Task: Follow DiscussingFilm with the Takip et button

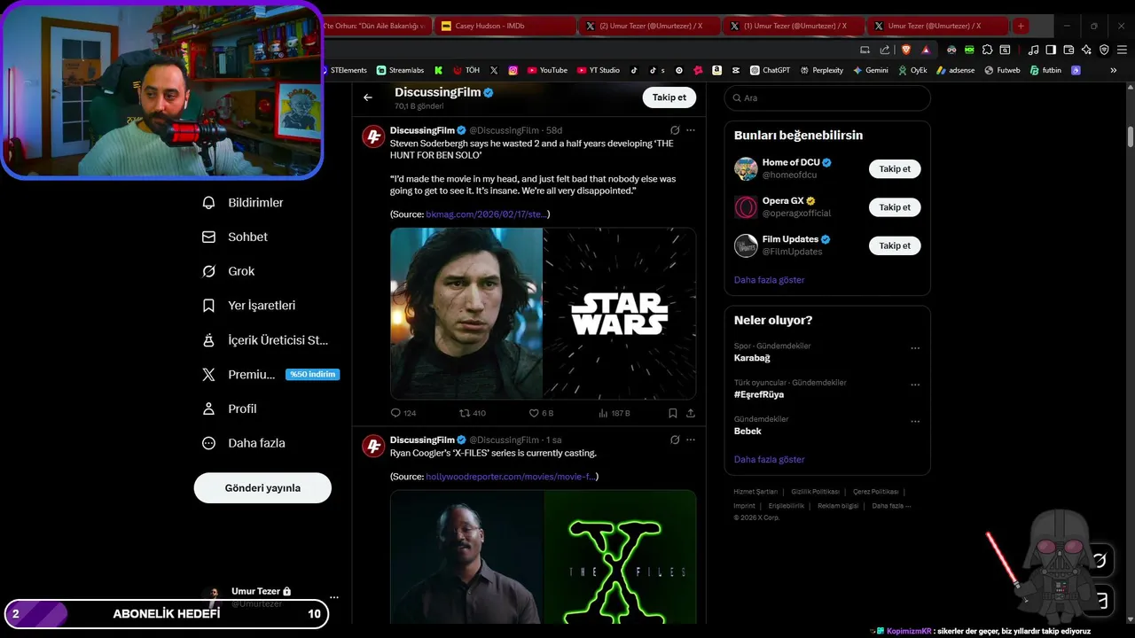Action: (x=669, y=97)
